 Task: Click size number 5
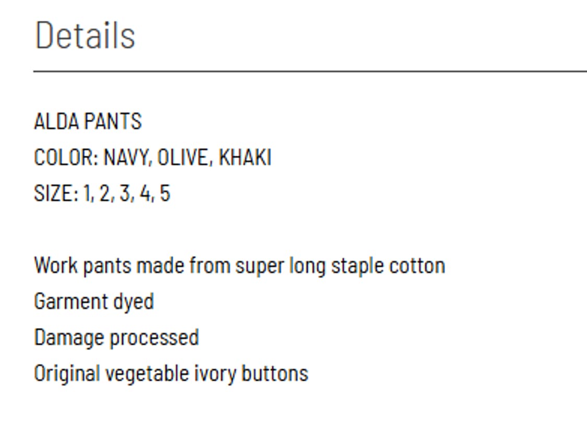click(x=165, y=193)
